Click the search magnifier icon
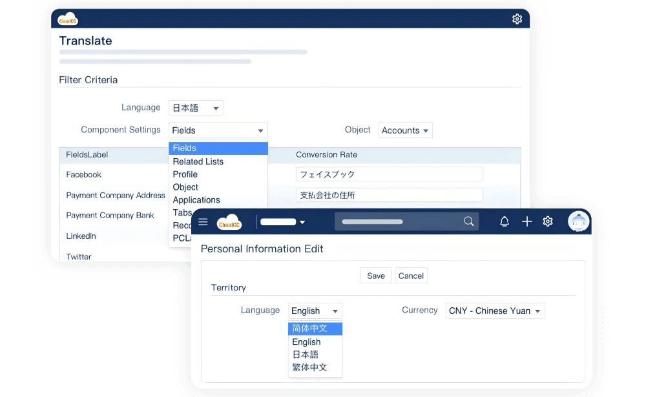This screenshot has width=646, height=397. (469, 221)
